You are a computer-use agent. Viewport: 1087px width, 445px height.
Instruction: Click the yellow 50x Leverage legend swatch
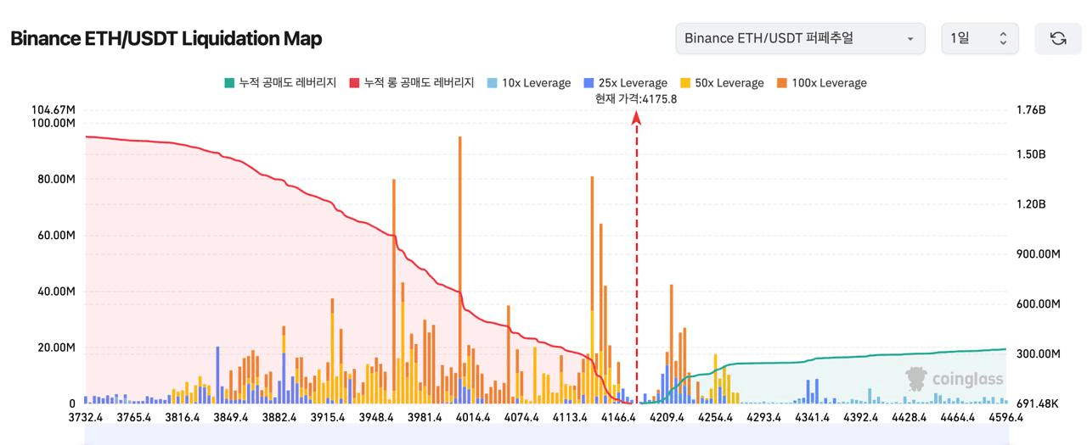click(x=685, y=83)
